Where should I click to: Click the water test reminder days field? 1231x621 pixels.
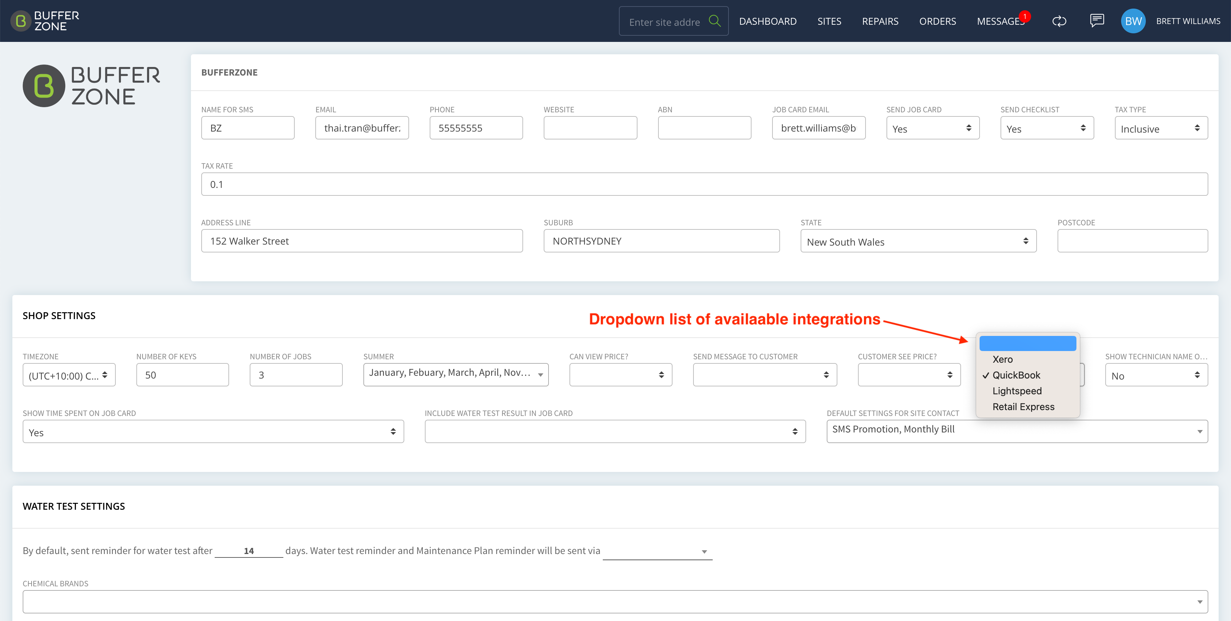tap(248, 551)
